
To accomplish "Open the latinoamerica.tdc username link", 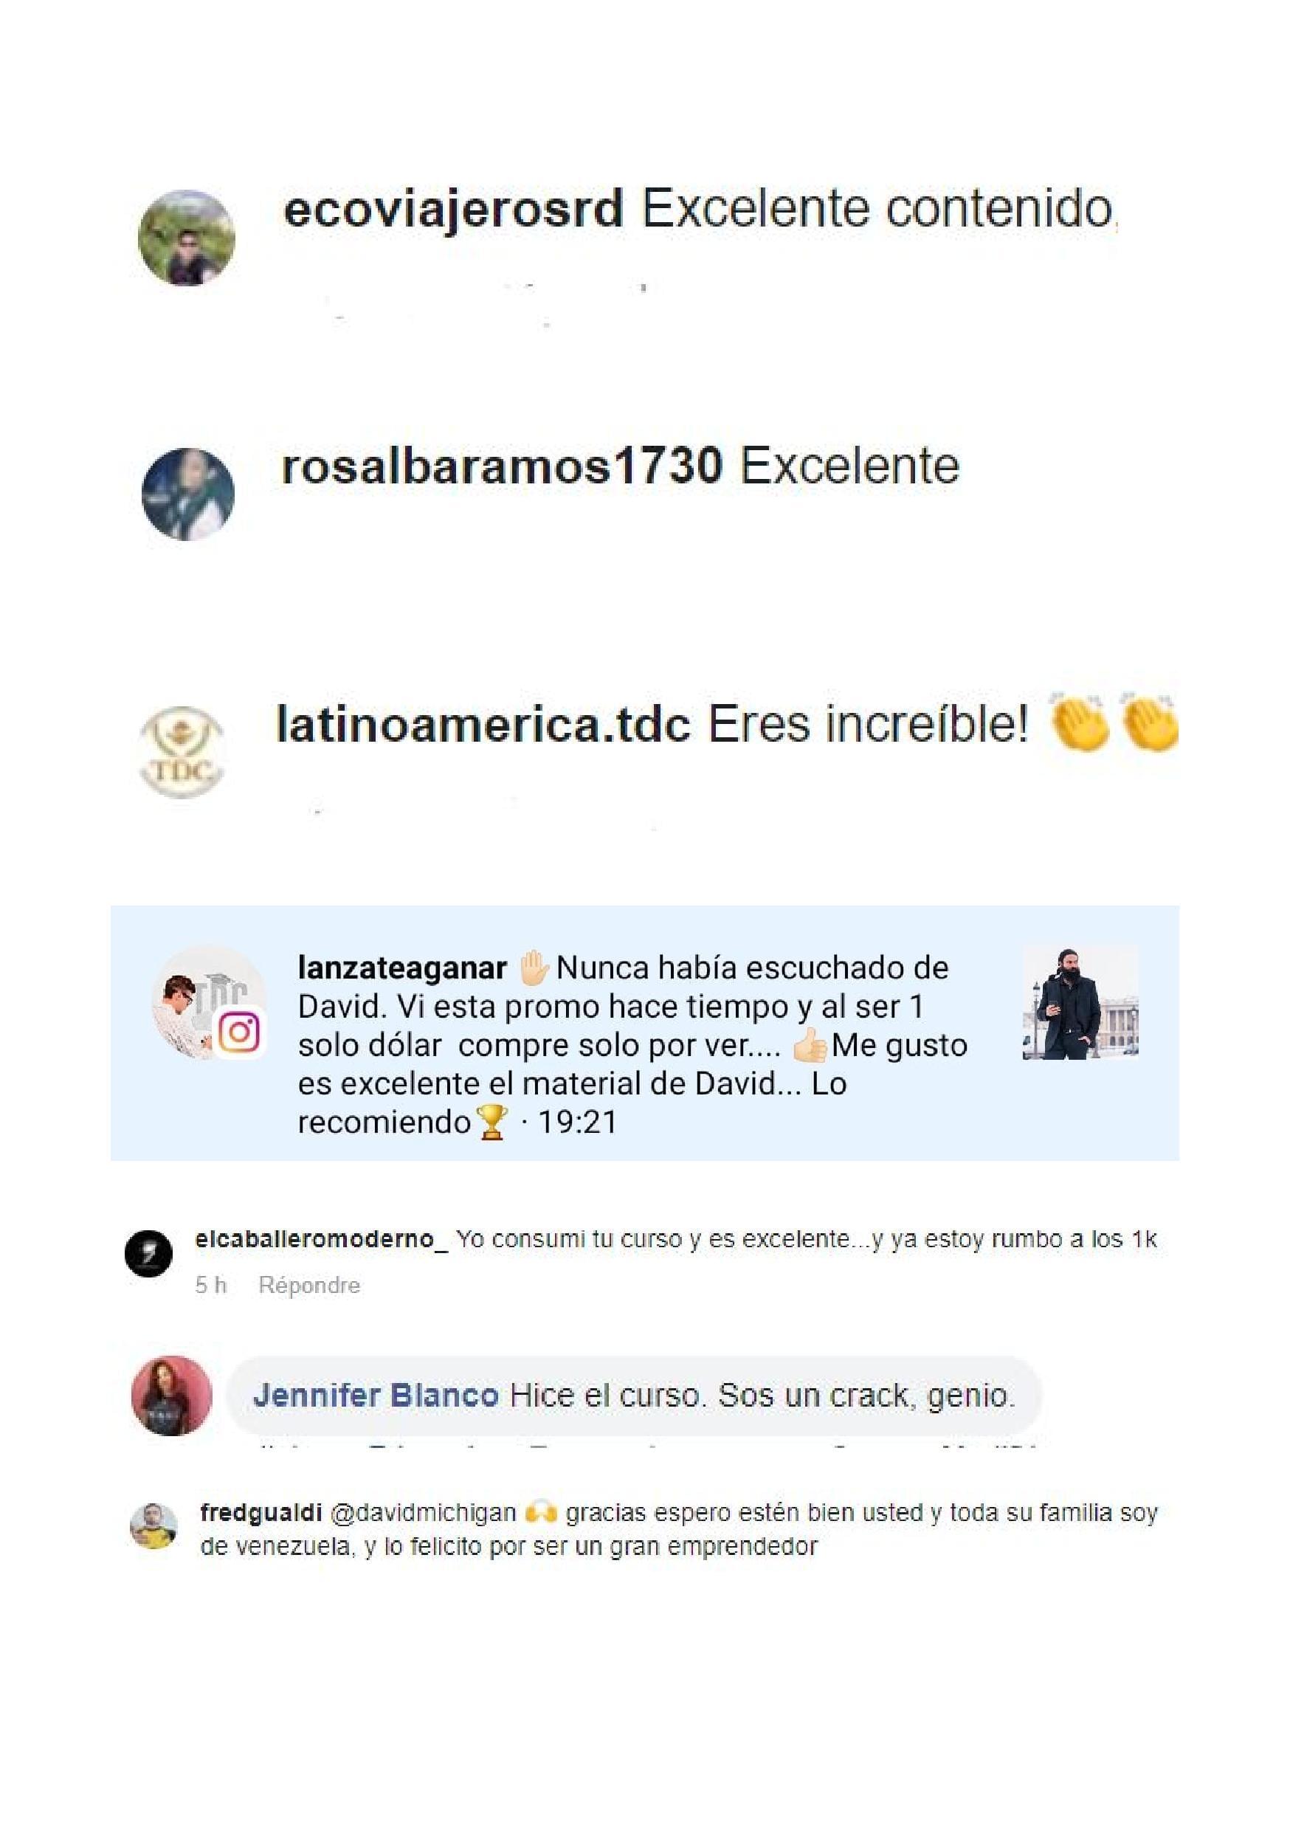I will (x=483, y=725).
